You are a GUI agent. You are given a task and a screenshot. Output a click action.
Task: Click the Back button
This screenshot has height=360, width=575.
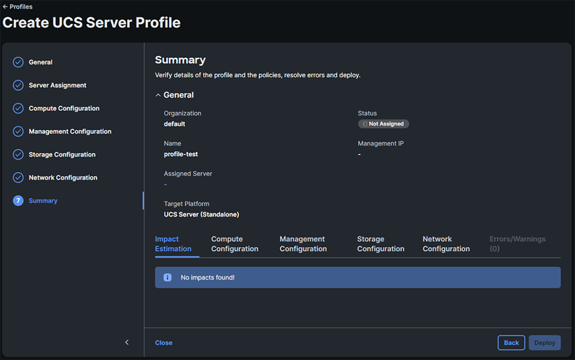pyautogui.click(x=511, y=343)
